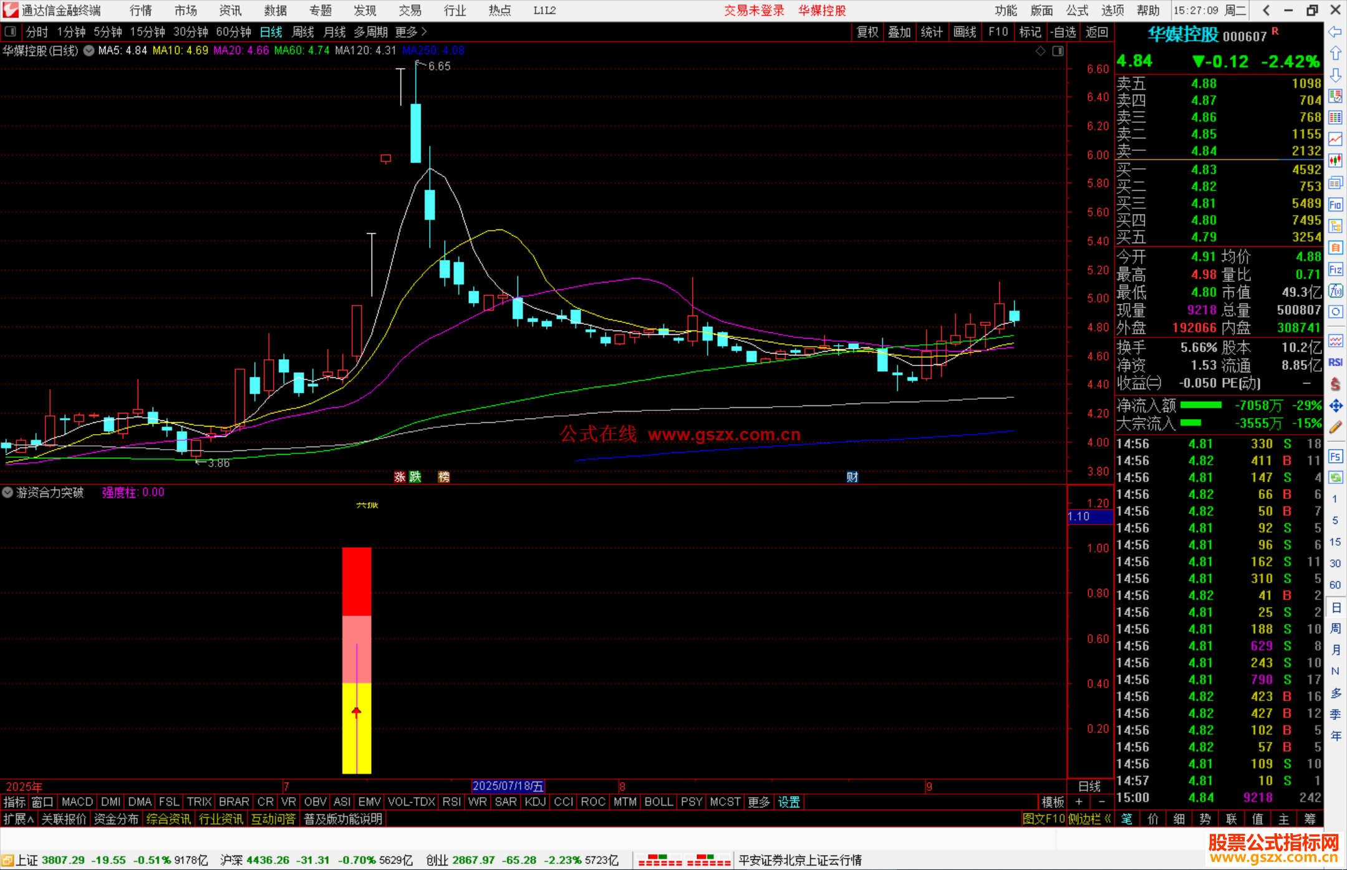
Task: Click the F10 company info icon in the sidebar
Action: (x=1335, y=205)
